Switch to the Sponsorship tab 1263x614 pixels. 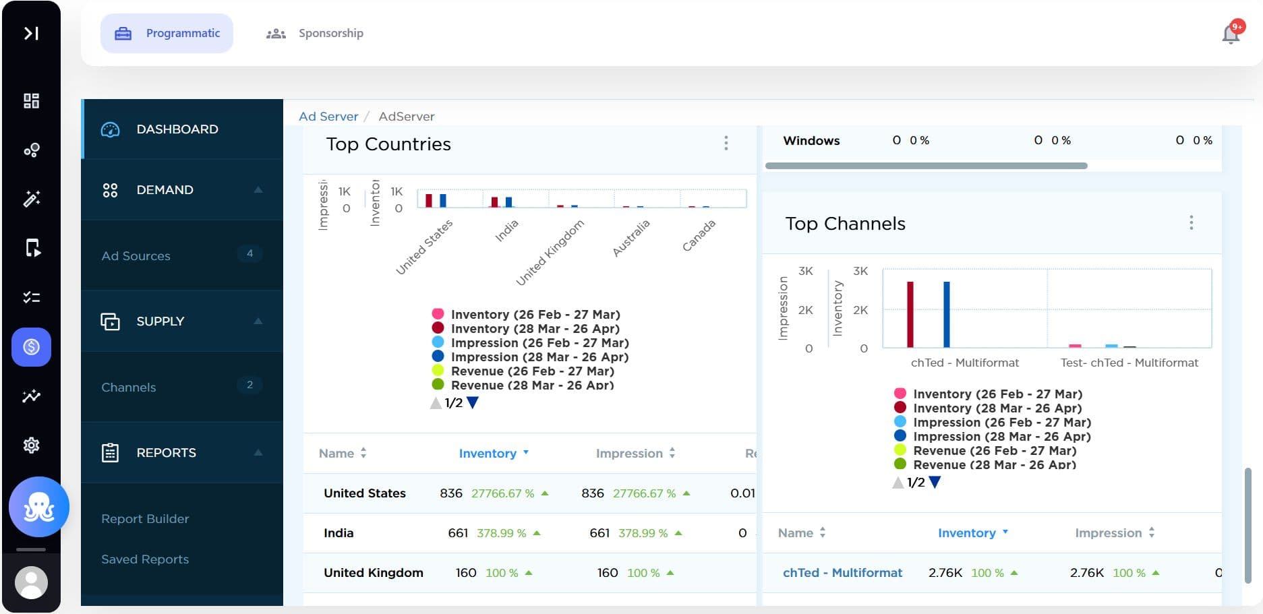tap(315, 33)
